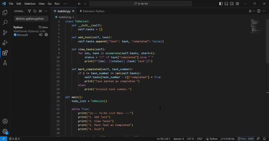Image resolution: width=269 pixels, height=141 pixels.
Task: Toggle the bottom panel layout button
Action: [x=226, y=4]
